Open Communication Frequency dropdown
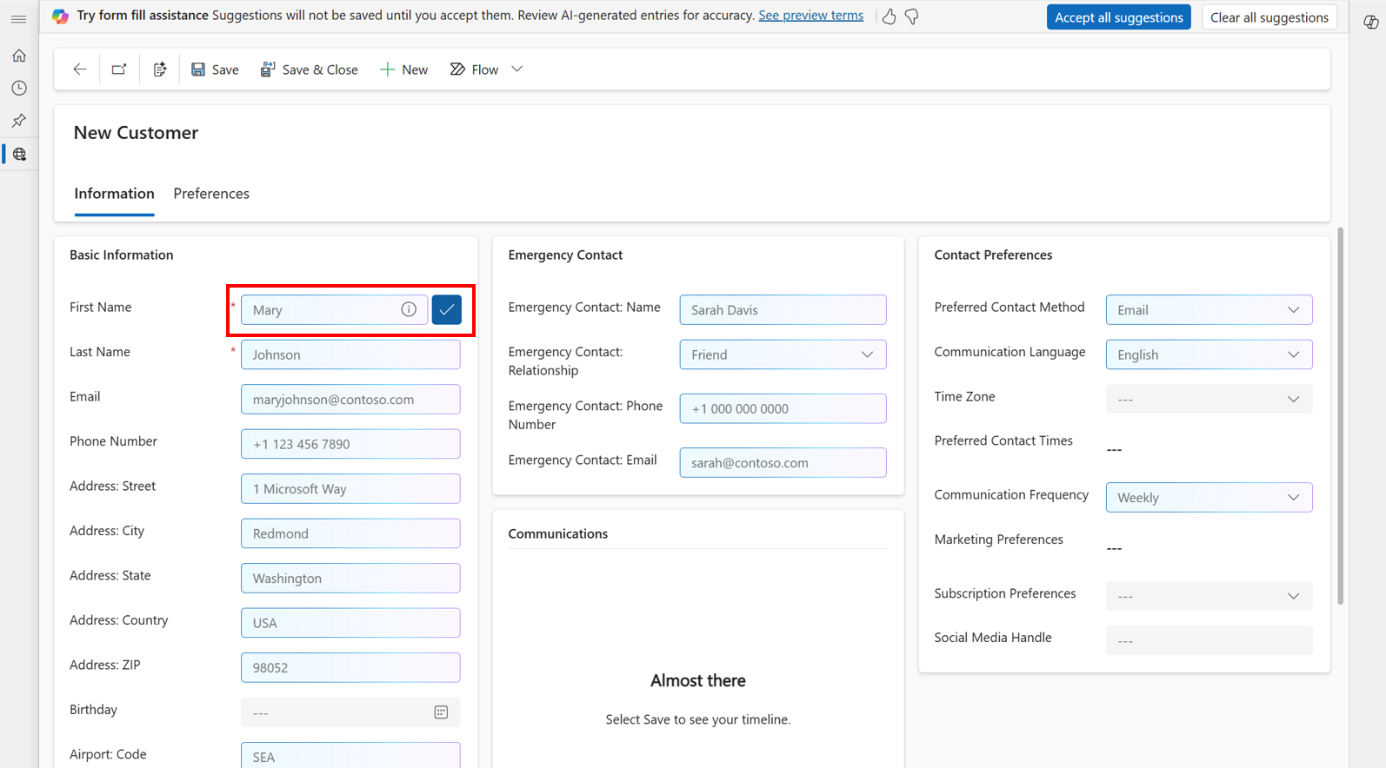This screenshot has width=1386, height=768. [1209, 498]
